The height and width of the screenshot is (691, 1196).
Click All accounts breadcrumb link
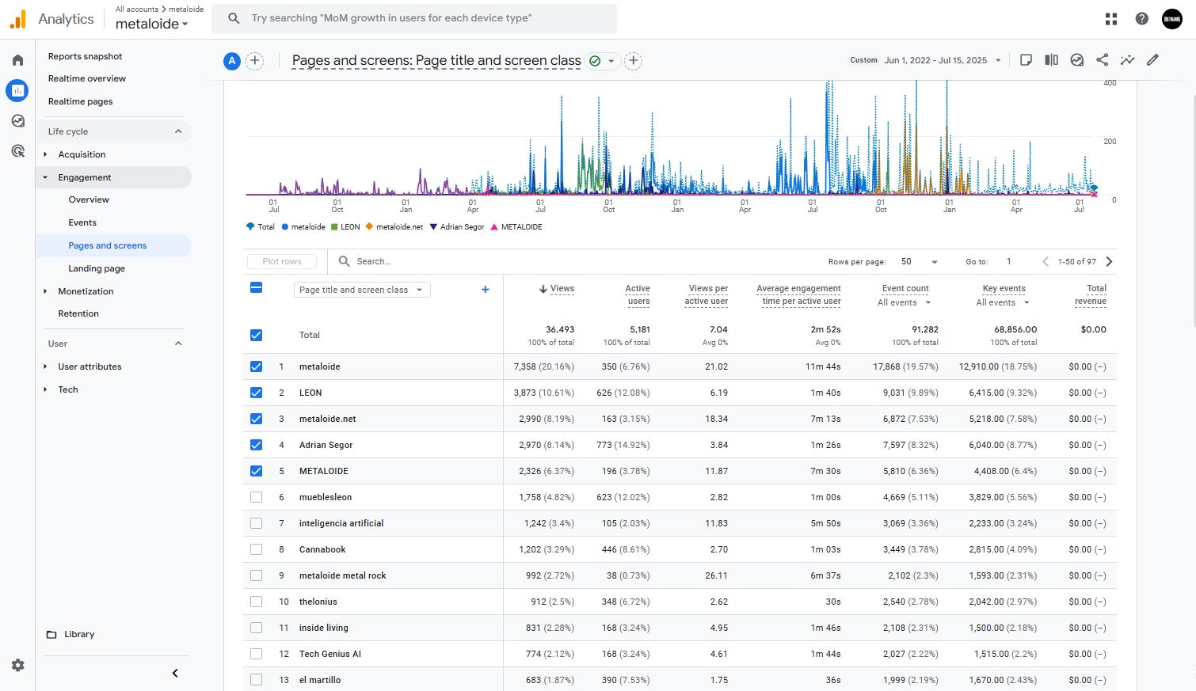[x=137, y=9]
